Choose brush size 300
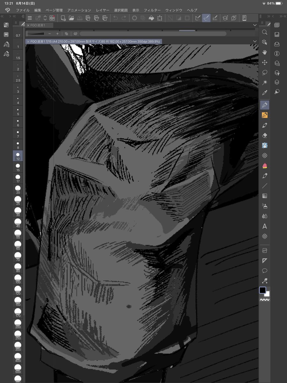 pyautogui.click(x=18, y=346)
